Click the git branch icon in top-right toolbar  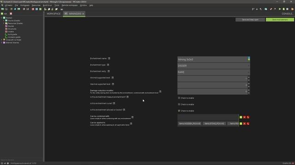pyautogui.click(x=253, y=9)
